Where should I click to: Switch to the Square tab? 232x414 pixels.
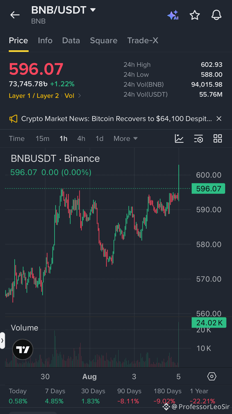pyautogui.click(x=104, y=40)
